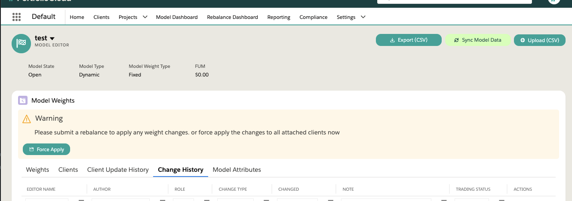This screenshot has width=572, height=201.
Task: Go to the Home nav item
Action: click(x=77, y=17)
